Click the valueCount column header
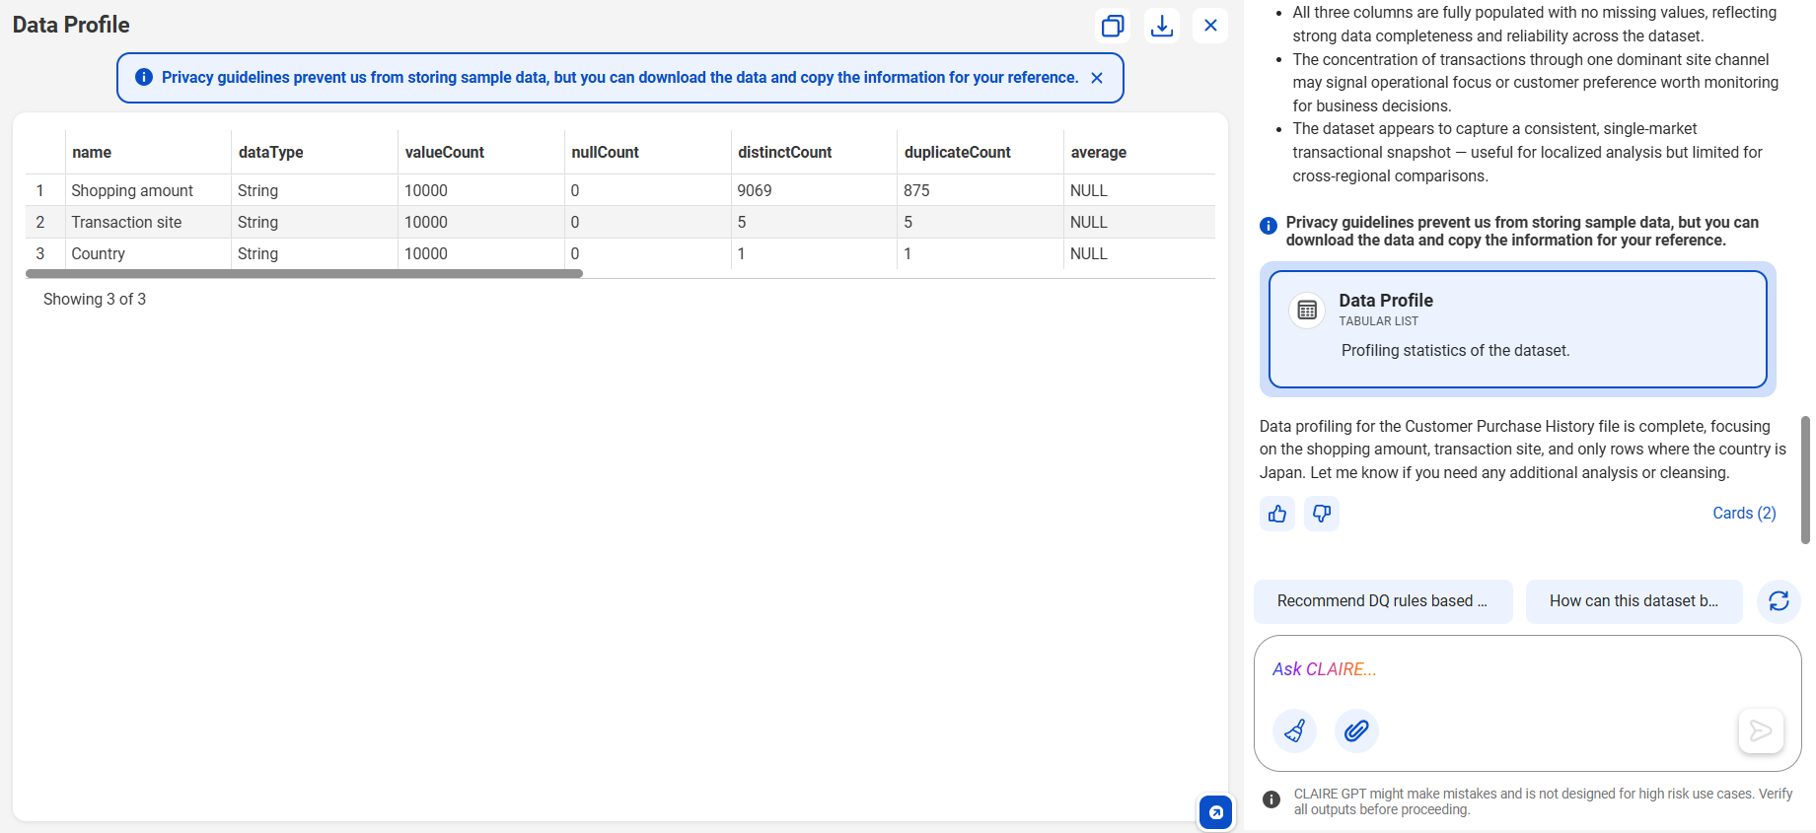 (x=481, y=152)
